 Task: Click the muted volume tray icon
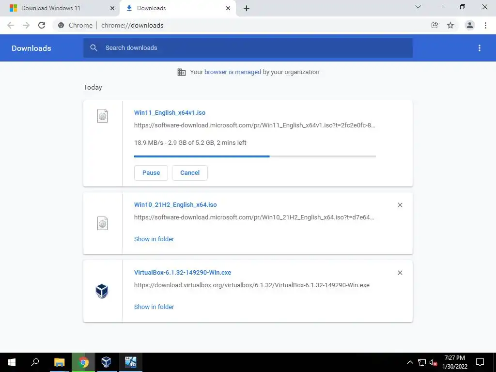tap(434, 362)
